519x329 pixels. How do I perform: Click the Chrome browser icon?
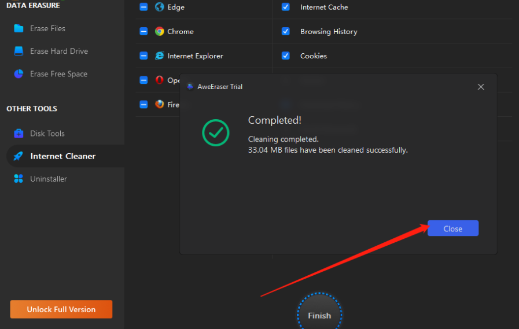[160, 31]
